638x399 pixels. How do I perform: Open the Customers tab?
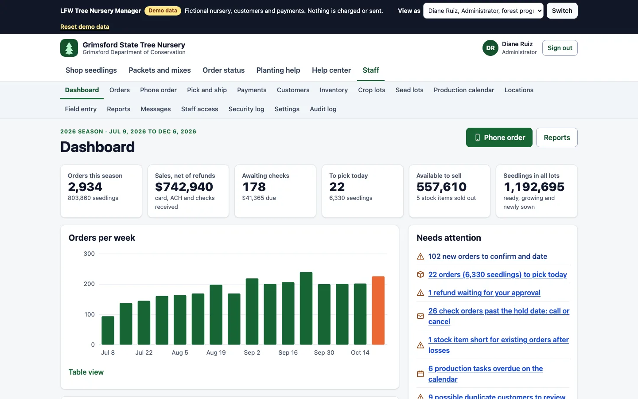tap(293, 90)
